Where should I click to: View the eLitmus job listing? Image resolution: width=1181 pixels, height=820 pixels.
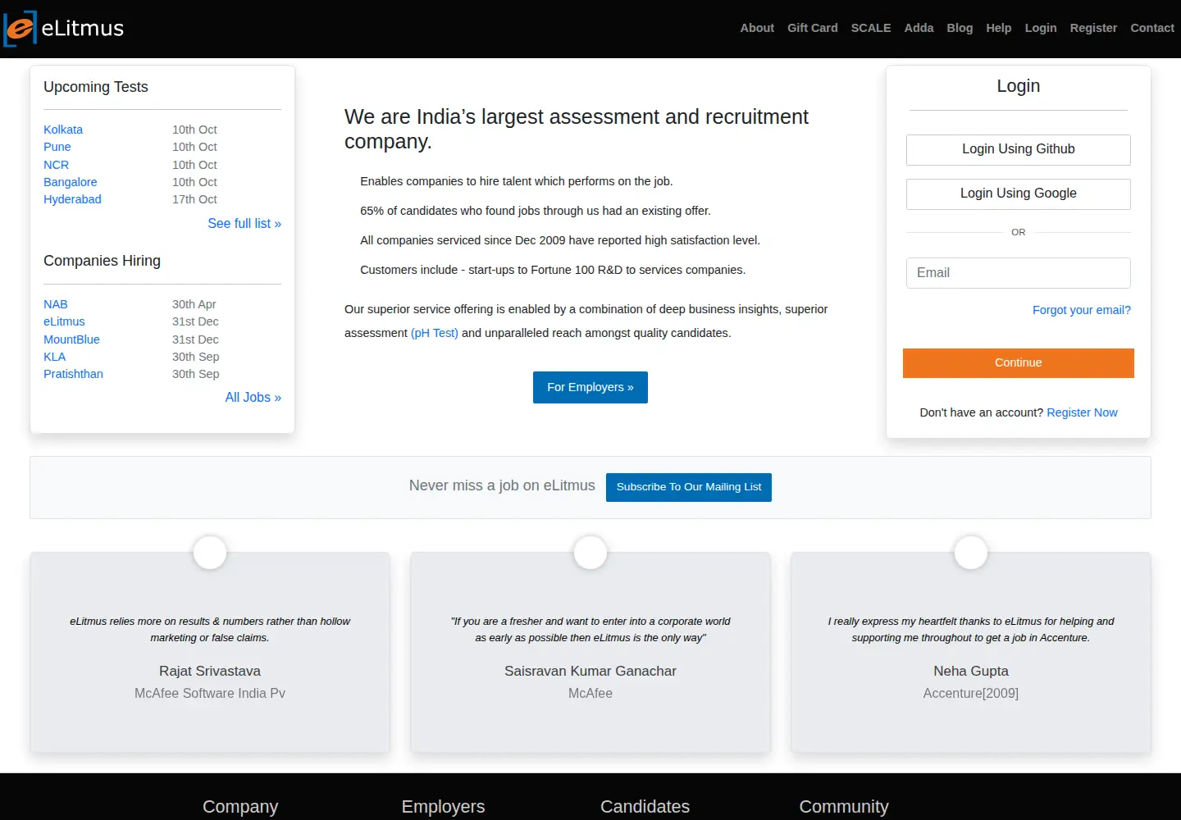coord(64,321)
